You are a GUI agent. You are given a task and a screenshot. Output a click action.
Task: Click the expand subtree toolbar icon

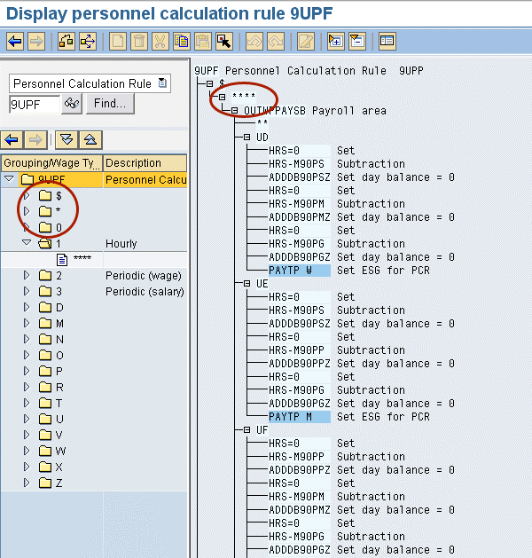pyautogui.click(x=335, y=41)
